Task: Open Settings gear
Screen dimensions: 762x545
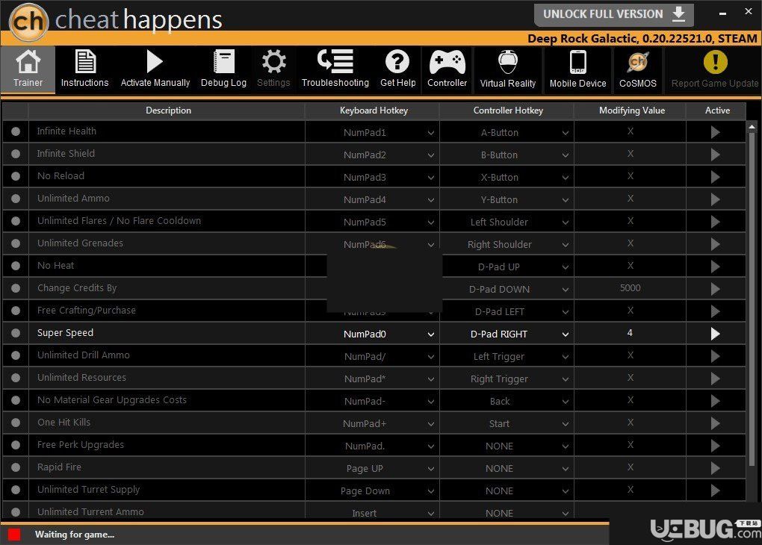Action: (x=273, y=69)
